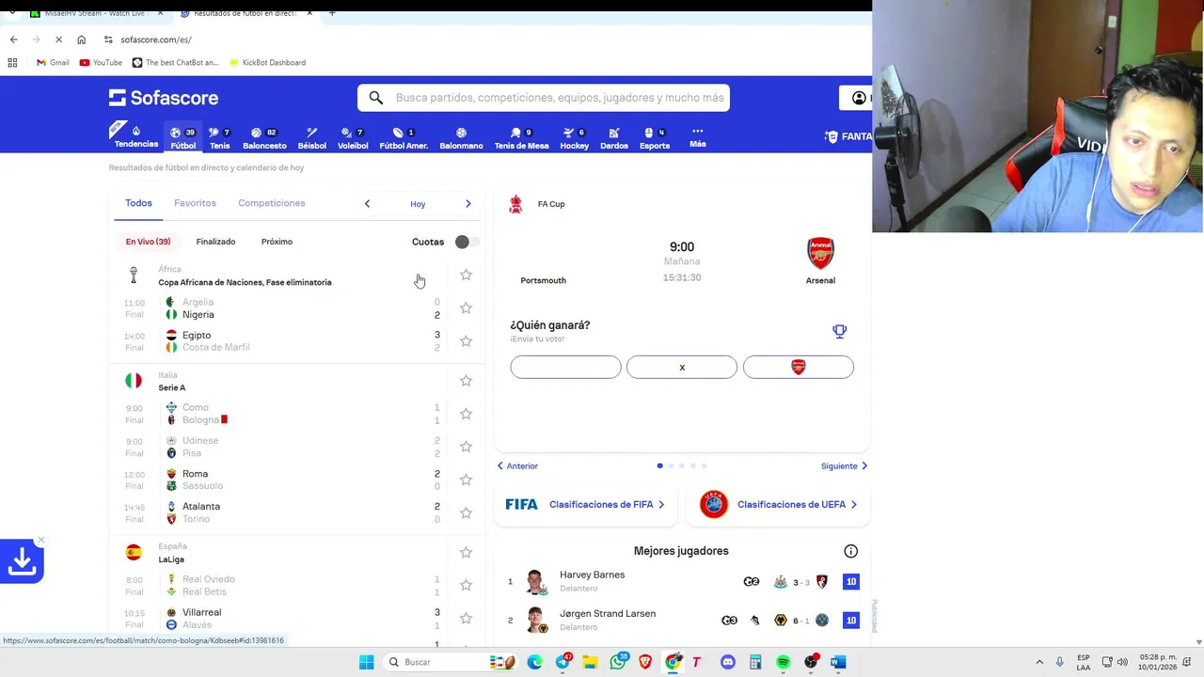Image resolution: width=1204 pixels, height=677 pixels.
Task: Open the Tendencias sports section
Action: pyautogui.click(x=136, y=137)
